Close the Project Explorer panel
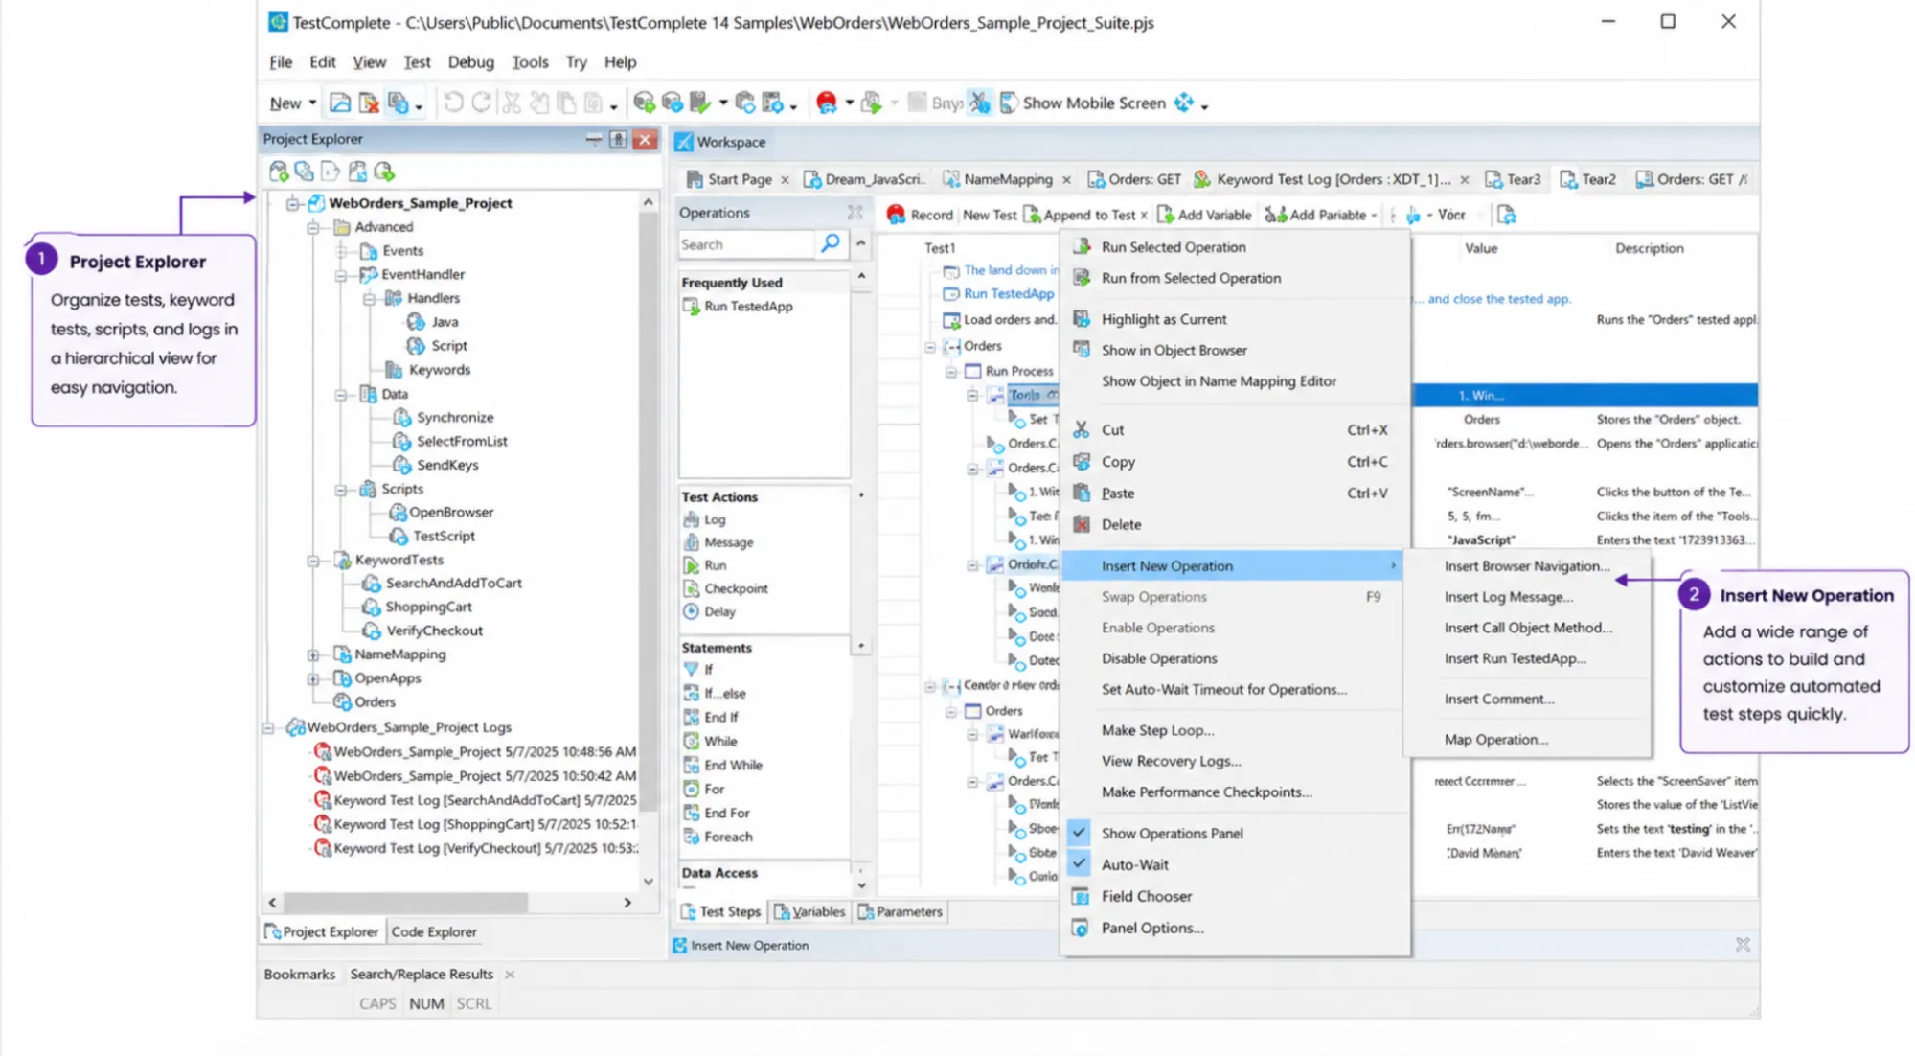1915x1056 pixels. (x=645, y=140)
